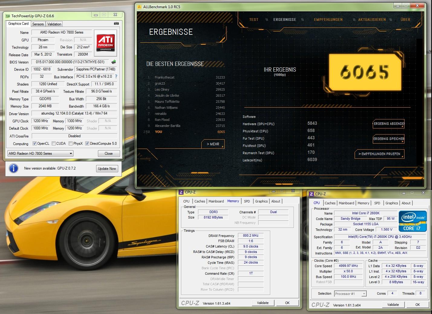
Task: Click the grok23 leaderboard entry
Action: [186, 83]
